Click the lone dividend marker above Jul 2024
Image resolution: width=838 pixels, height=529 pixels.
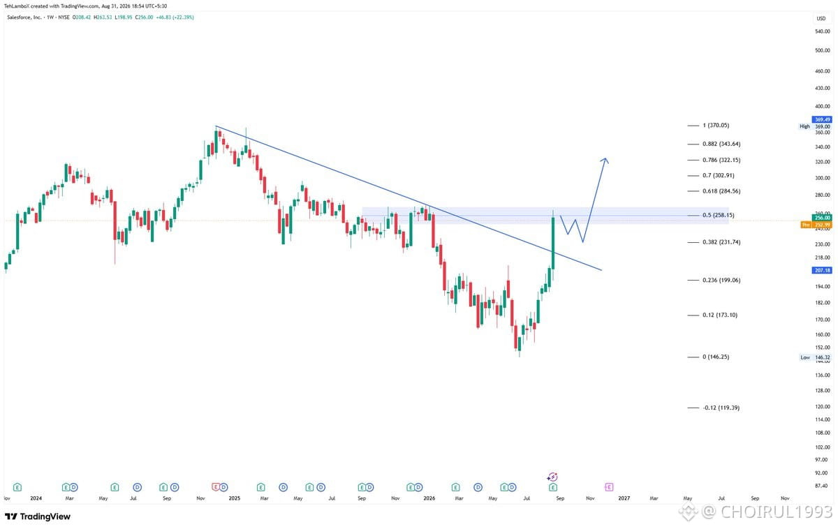tap(138, 487)
